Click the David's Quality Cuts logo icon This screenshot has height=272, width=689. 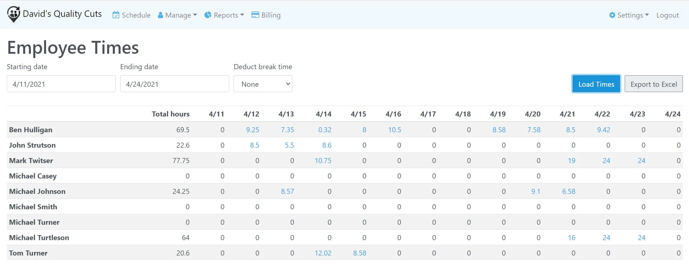click(14, 14)
